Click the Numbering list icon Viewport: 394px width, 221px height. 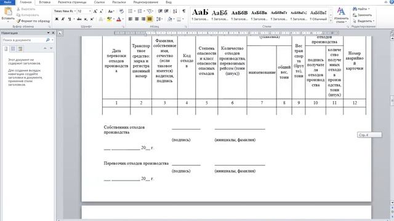coord(140,11)
